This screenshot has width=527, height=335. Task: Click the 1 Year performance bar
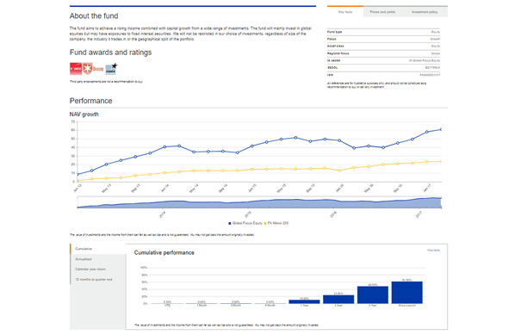pos(304,301)
